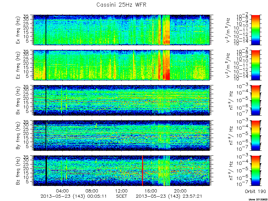Viewport: 268px width, 201px height.
Task: Click the Ex spectrogram panel
Action: tap(122, 30)
